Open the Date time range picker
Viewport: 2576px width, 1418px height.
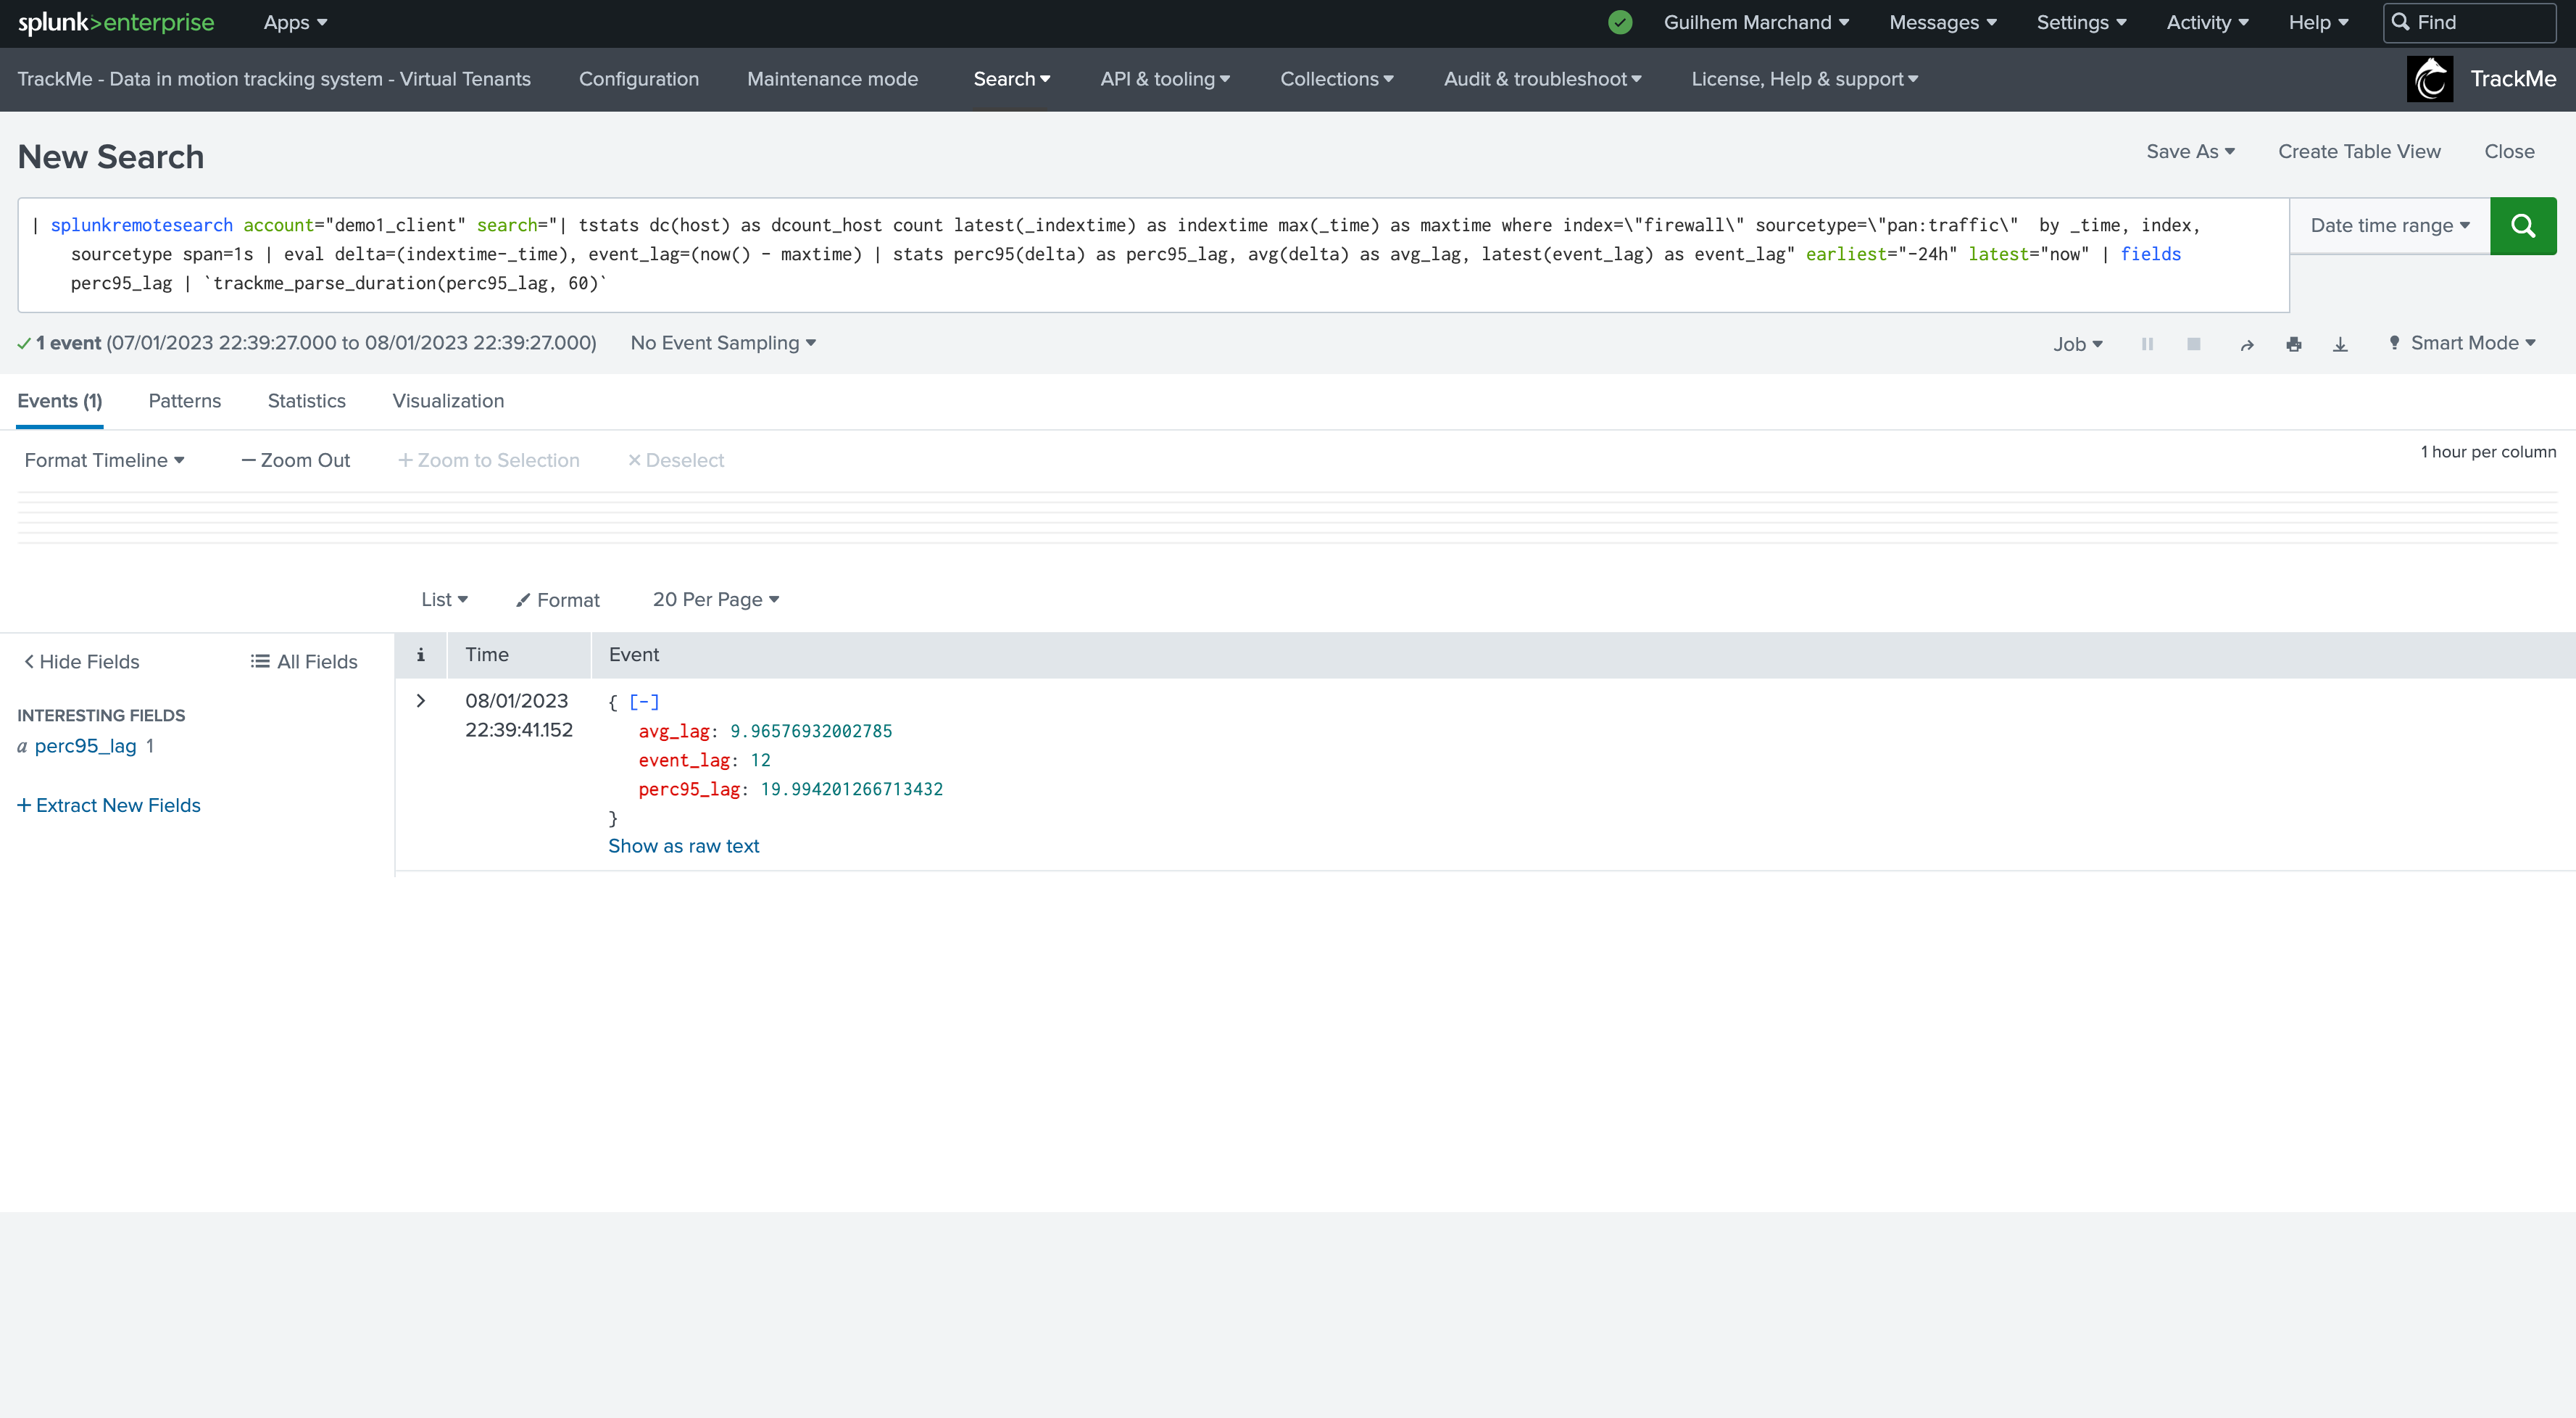click(2390, 226)
